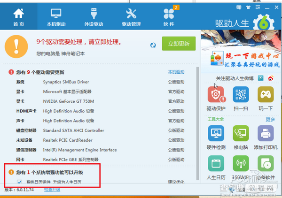282x198 pixels.
Task: Click the Sina Weibo icon
Action: pyautogui.click(x=271, y=78)
